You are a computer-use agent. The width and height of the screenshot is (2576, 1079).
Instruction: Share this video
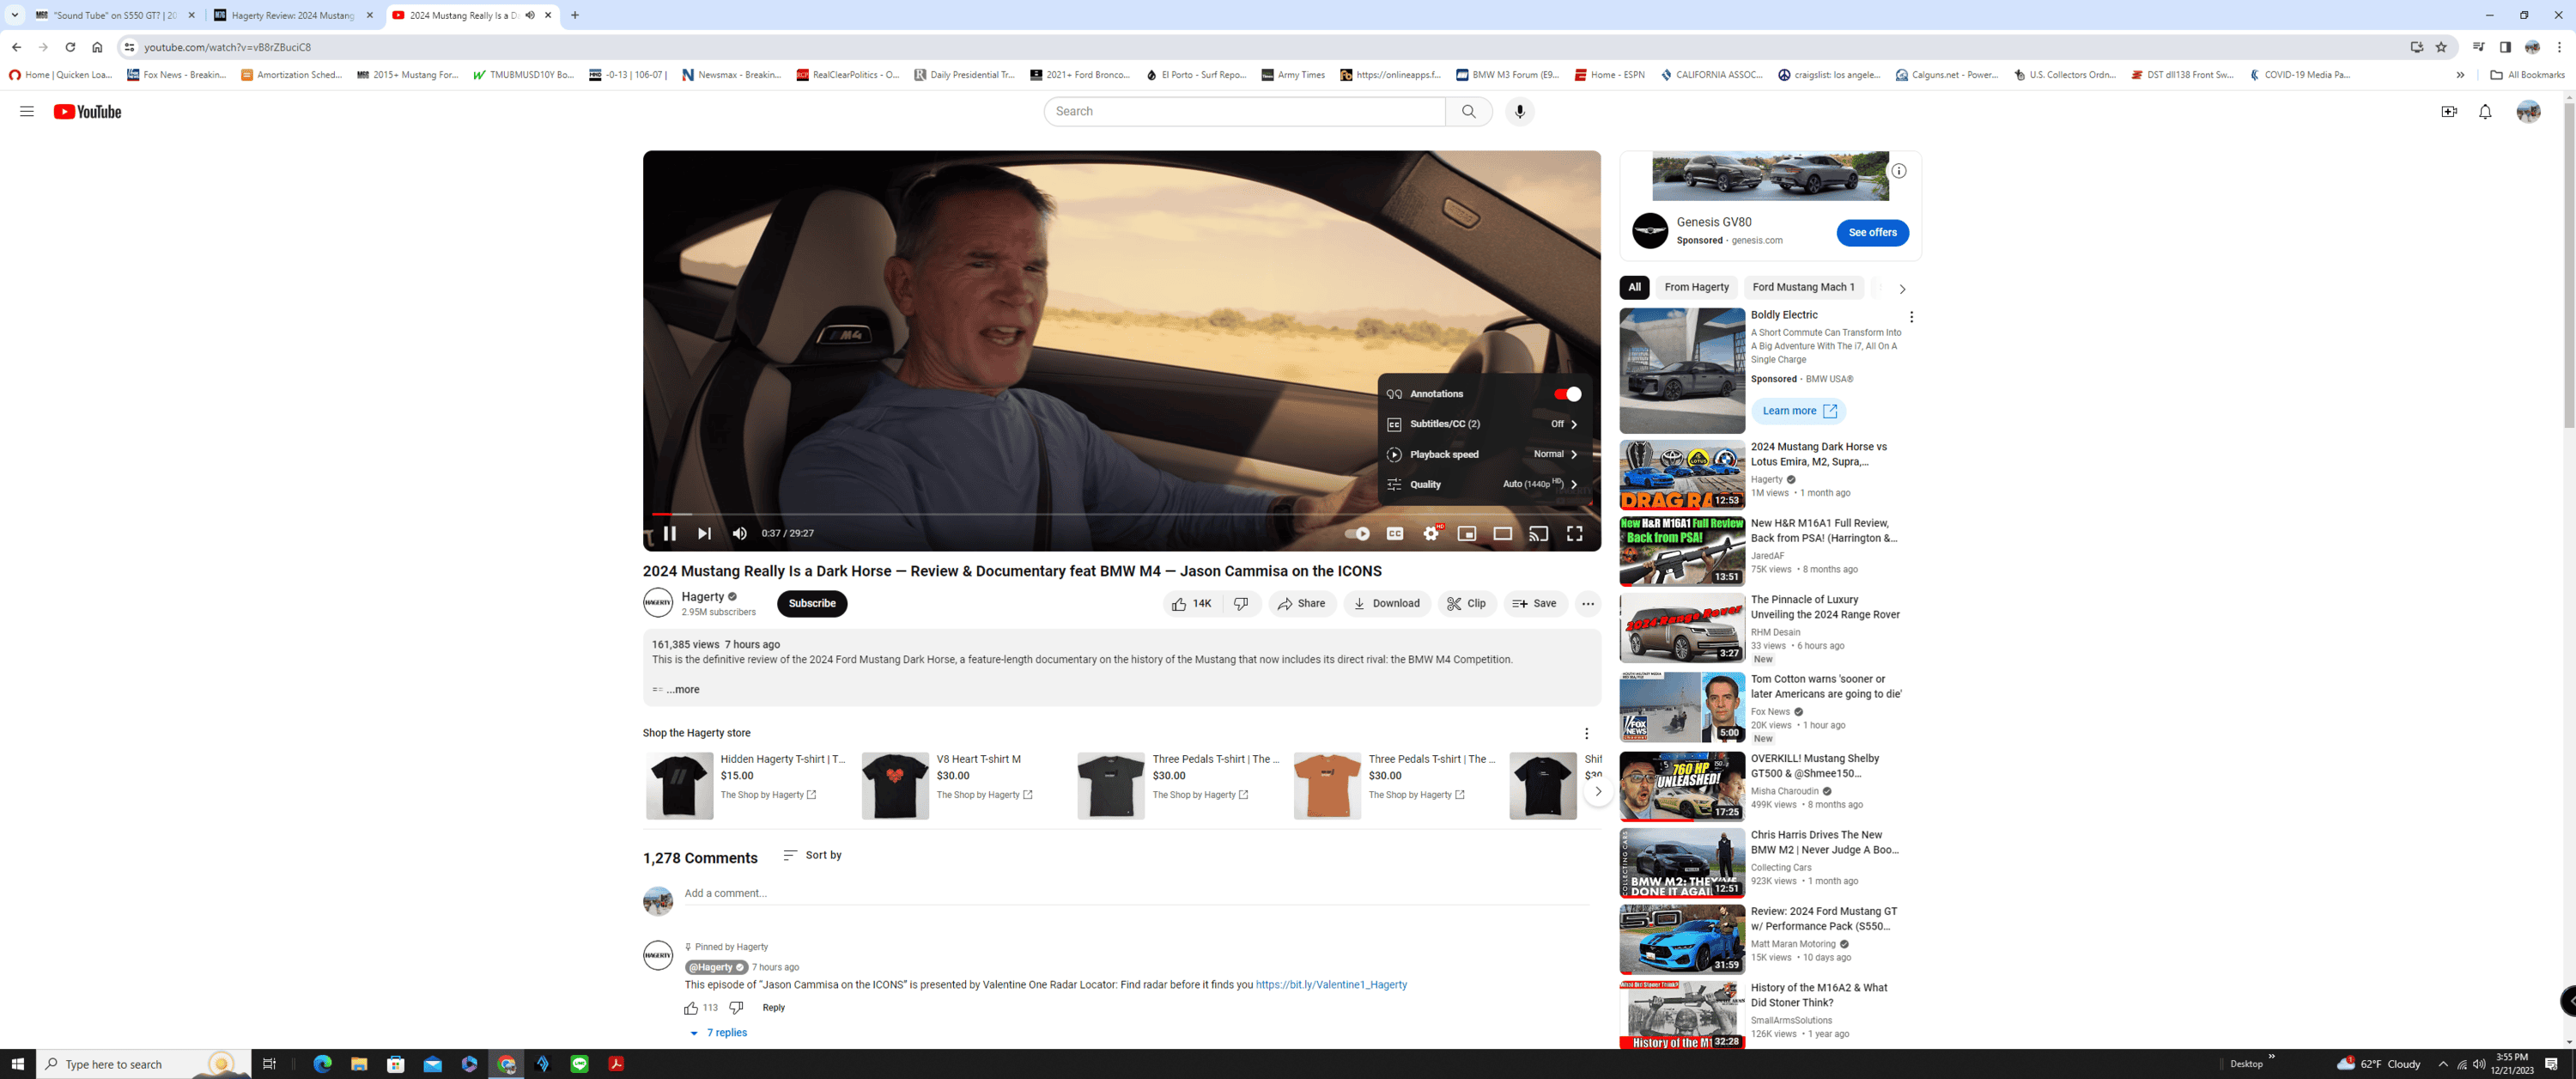(x=1302, y=604)
